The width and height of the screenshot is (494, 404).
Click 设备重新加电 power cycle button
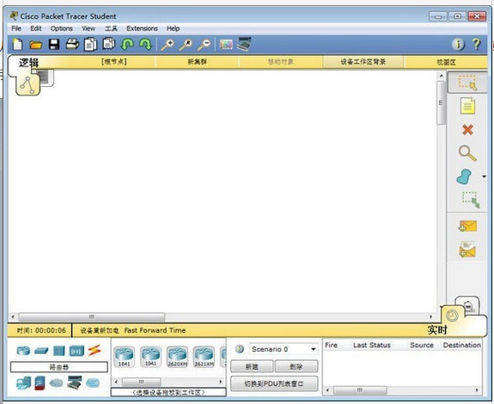point(100,331)
